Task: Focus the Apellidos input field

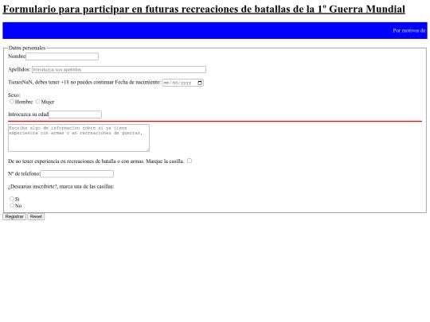Action: [119, 69]
